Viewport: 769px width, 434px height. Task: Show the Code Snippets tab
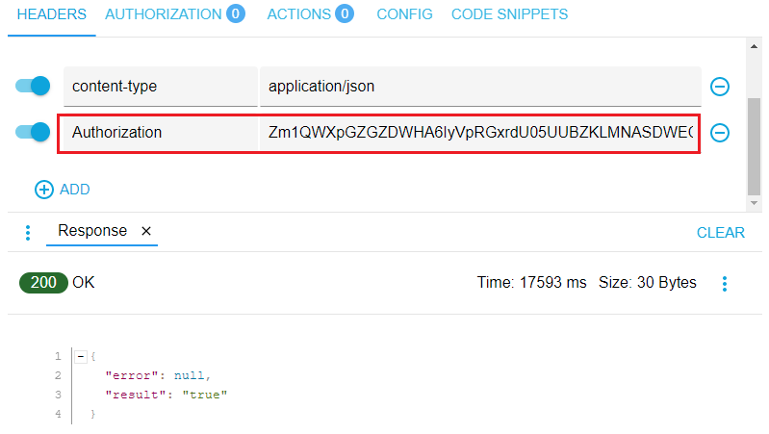(509, 14)
